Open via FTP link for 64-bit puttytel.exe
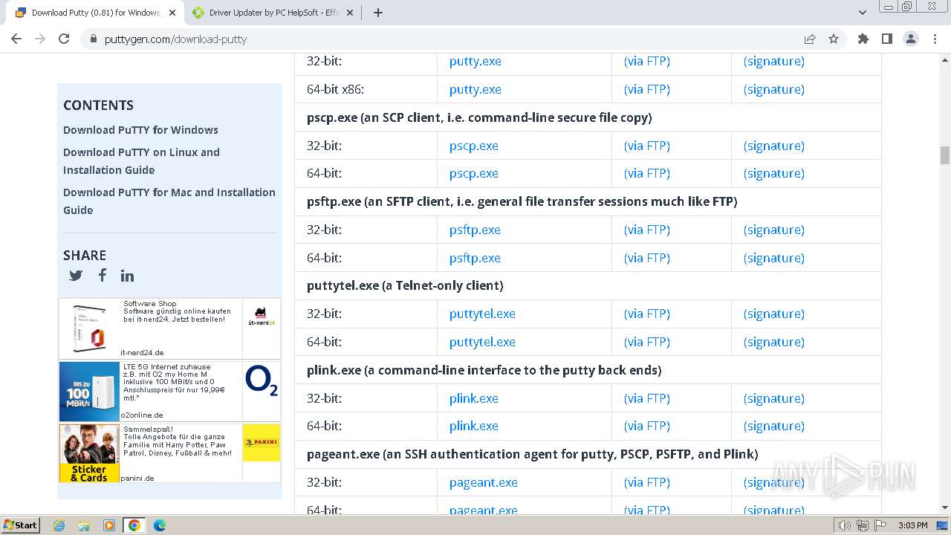The image size is (951, 535). click(647, 342)
